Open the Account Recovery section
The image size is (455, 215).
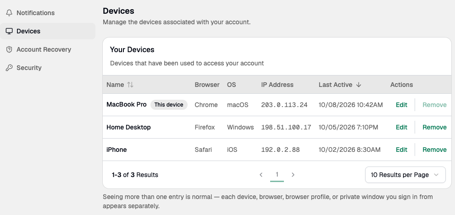(48, 49)
